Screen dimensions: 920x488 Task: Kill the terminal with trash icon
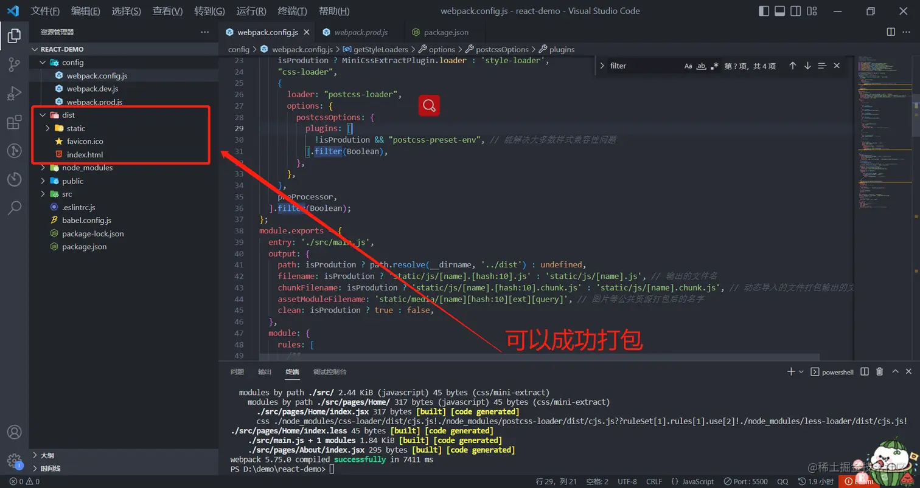click(879, 371)
